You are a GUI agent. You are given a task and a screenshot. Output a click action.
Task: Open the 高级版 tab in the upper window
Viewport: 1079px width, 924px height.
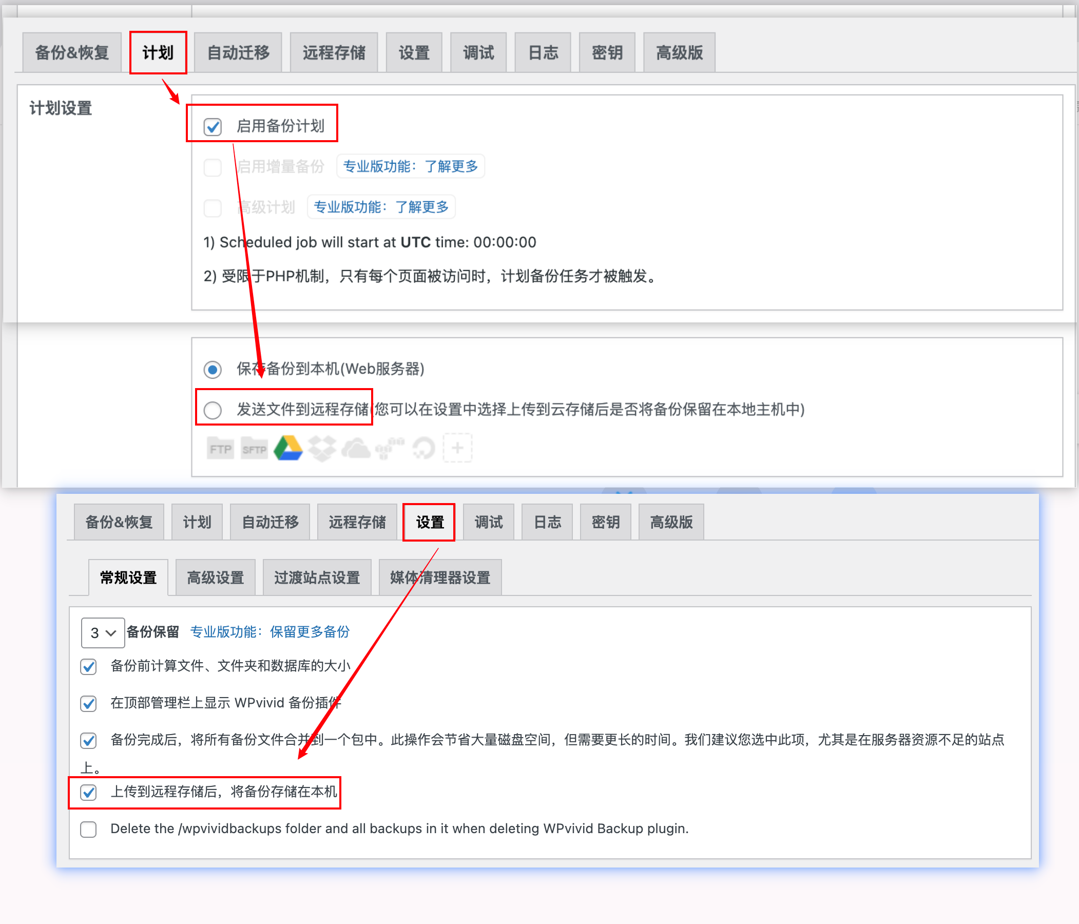(x=679, y=52)
